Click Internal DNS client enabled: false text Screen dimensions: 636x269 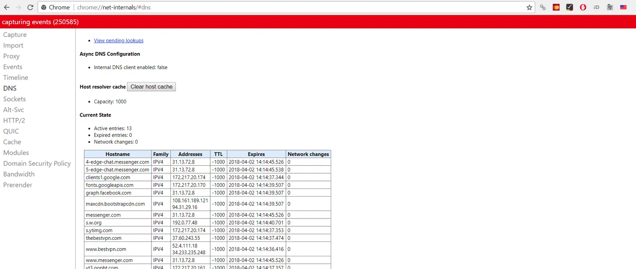(131, 67)
